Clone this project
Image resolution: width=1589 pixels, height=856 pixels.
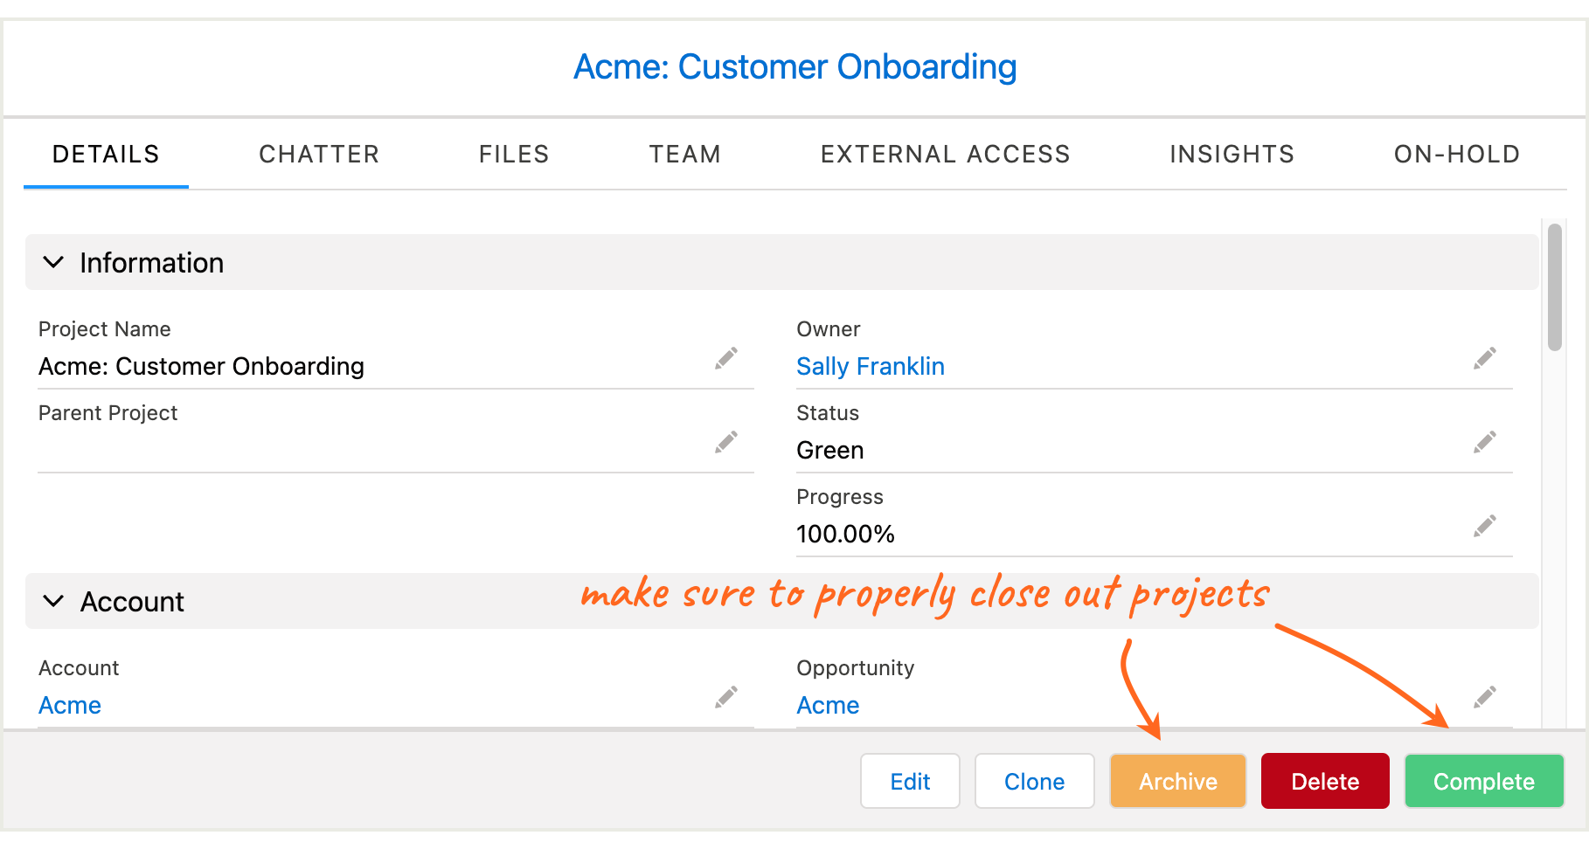point(1034,781)
